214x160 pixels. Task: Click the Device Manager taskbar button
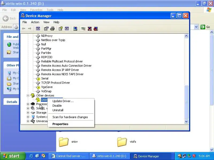click(151, 156)
